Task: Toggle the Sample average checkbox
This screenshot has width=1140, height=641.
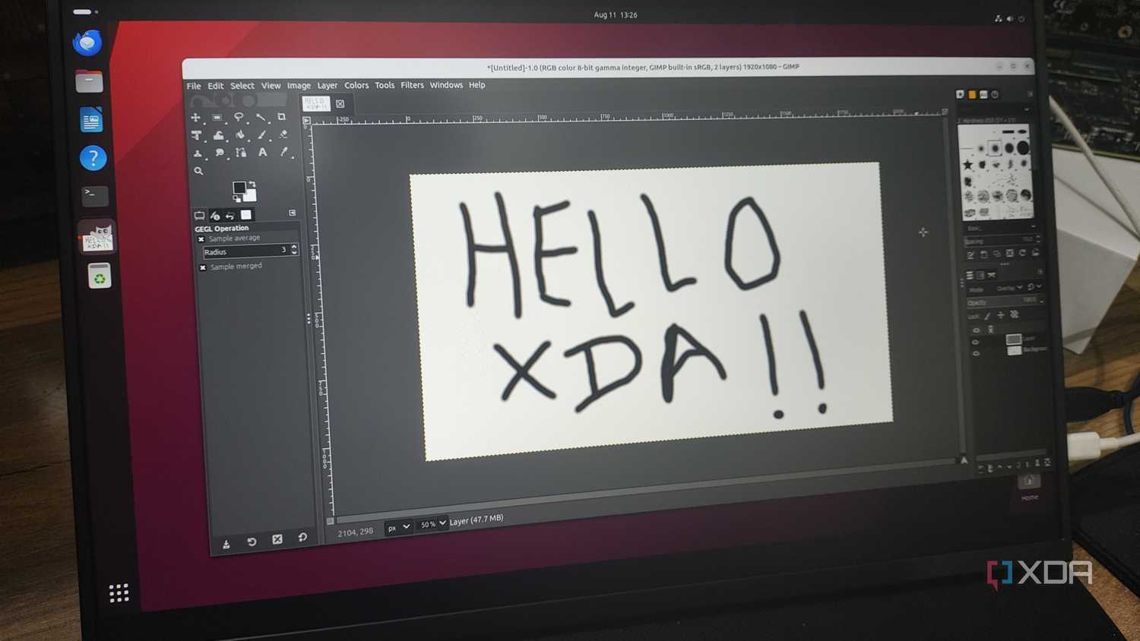Action: click(201, 239)
